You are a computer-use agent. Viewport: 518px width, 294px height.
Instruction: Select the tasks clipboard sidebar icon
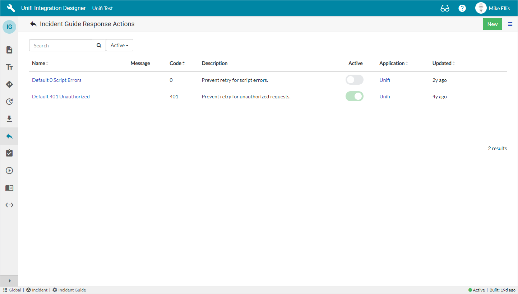pyautogui.click(x=9, y=153)
